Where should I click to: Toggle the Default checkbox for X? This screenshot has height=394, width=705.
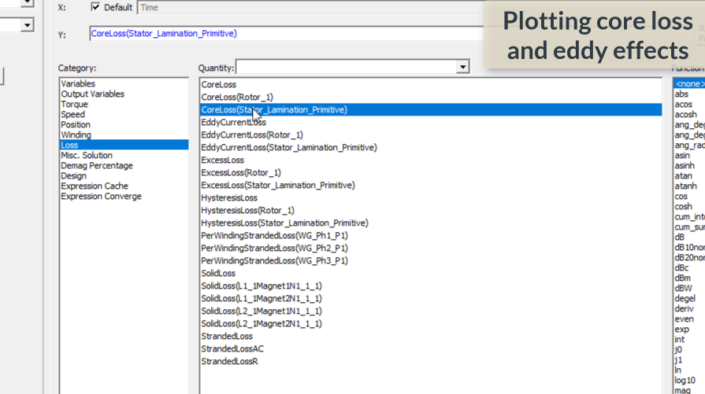point(96,7)
